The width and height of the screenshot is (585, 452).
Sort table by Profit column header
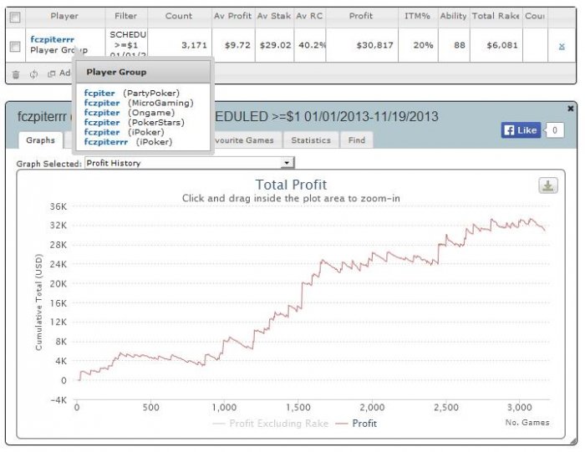coord(361,16)
